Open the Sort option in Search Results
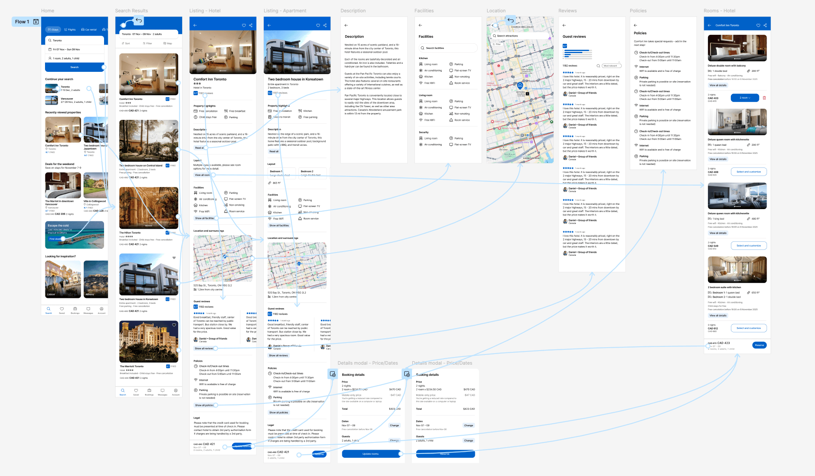Screen dimensions: 815x476 (126, 43)
